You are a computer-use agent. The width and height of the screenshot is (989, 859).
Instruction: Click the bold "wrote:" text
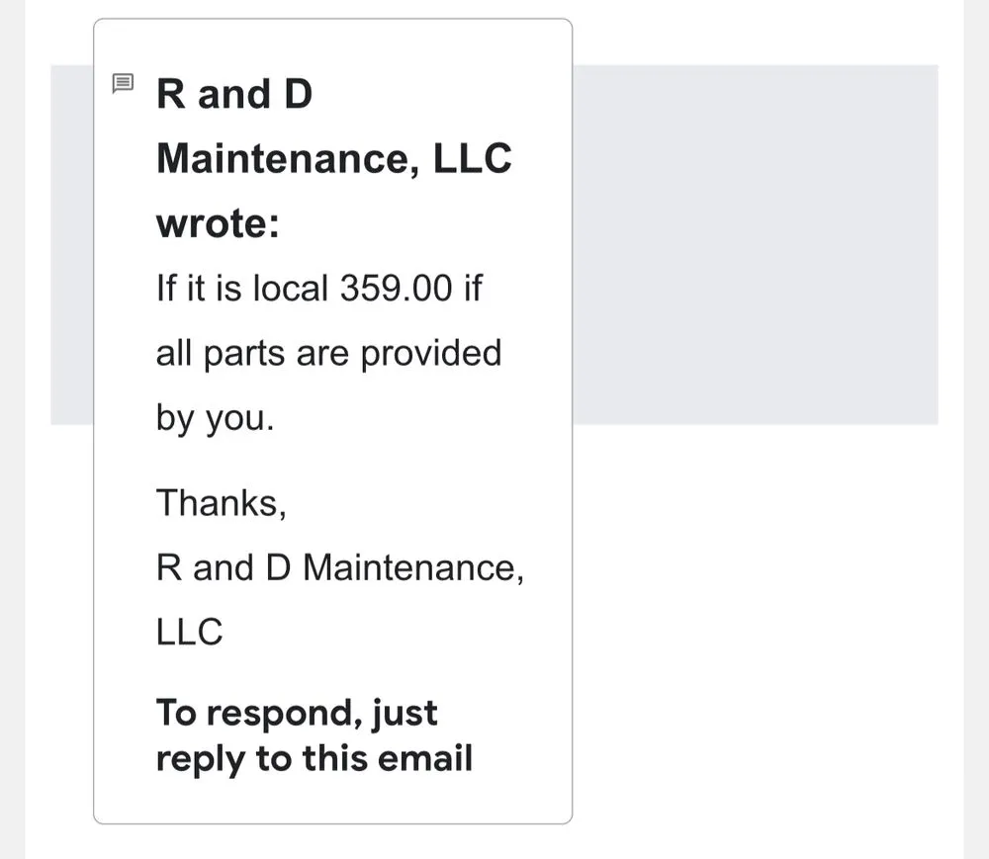click(218, 223)
